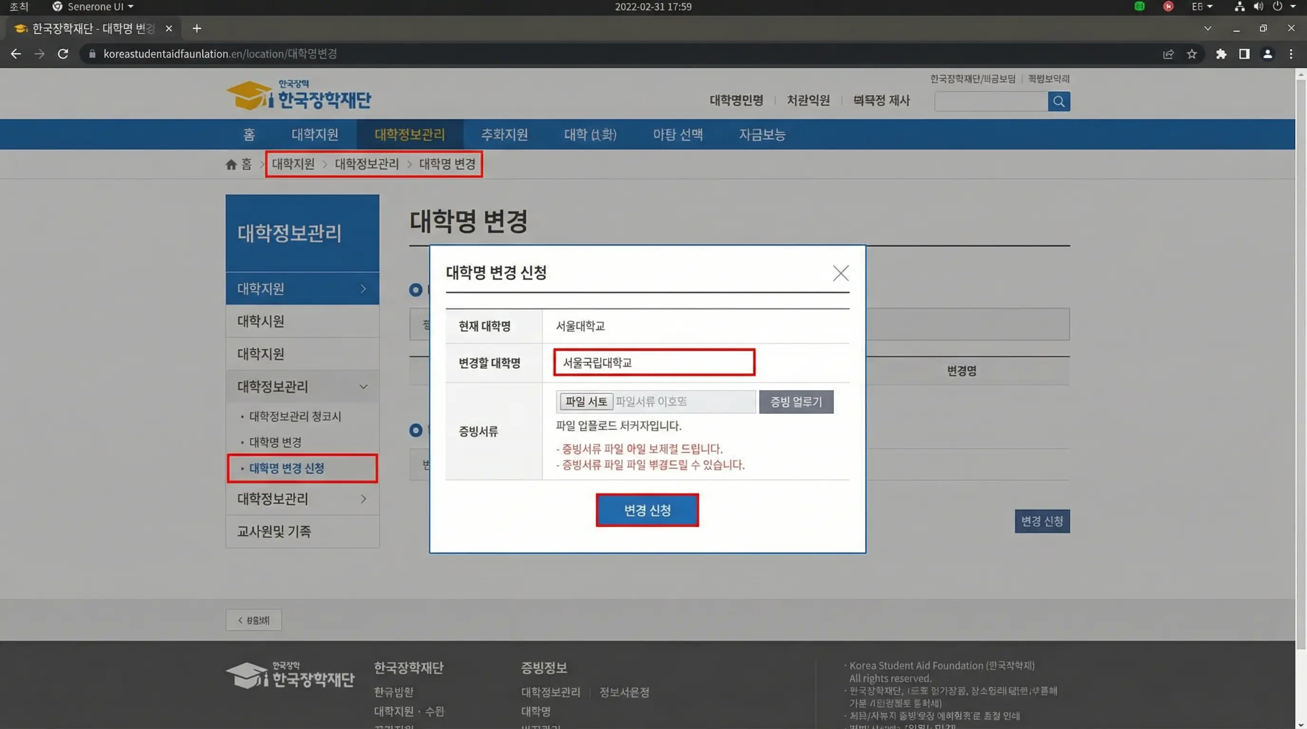Select the 홈 item in the navigation bar

(x=248, y=134)
